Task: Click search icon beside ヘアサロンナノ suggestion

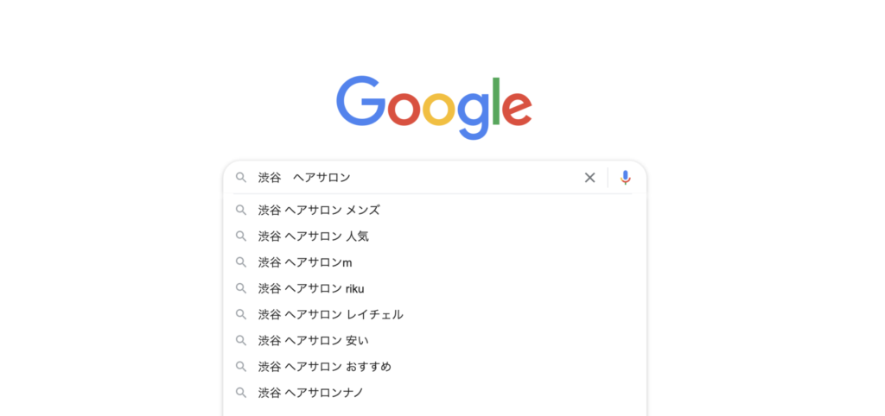Action: pos(241,393)
